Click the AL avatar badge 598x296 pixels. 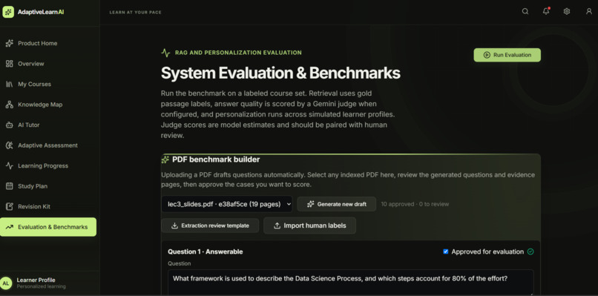(x=6, y=283)
